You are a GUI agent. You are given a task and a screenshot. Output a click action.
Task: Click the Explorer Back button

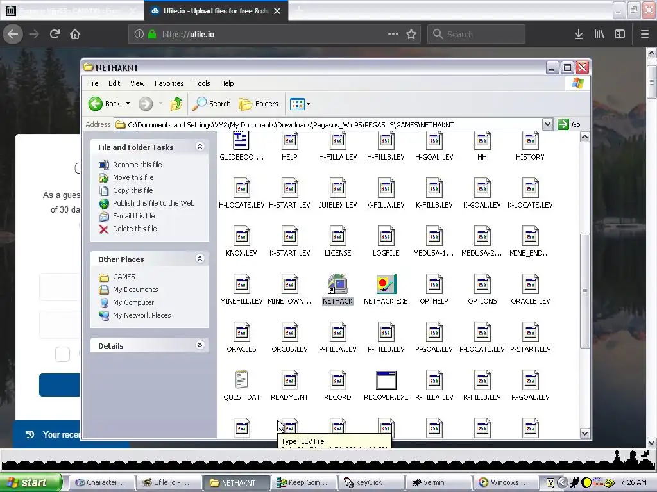pos(105,104)
